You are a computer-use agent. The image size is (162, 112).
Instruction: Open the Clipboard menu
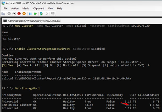point(38,8)
